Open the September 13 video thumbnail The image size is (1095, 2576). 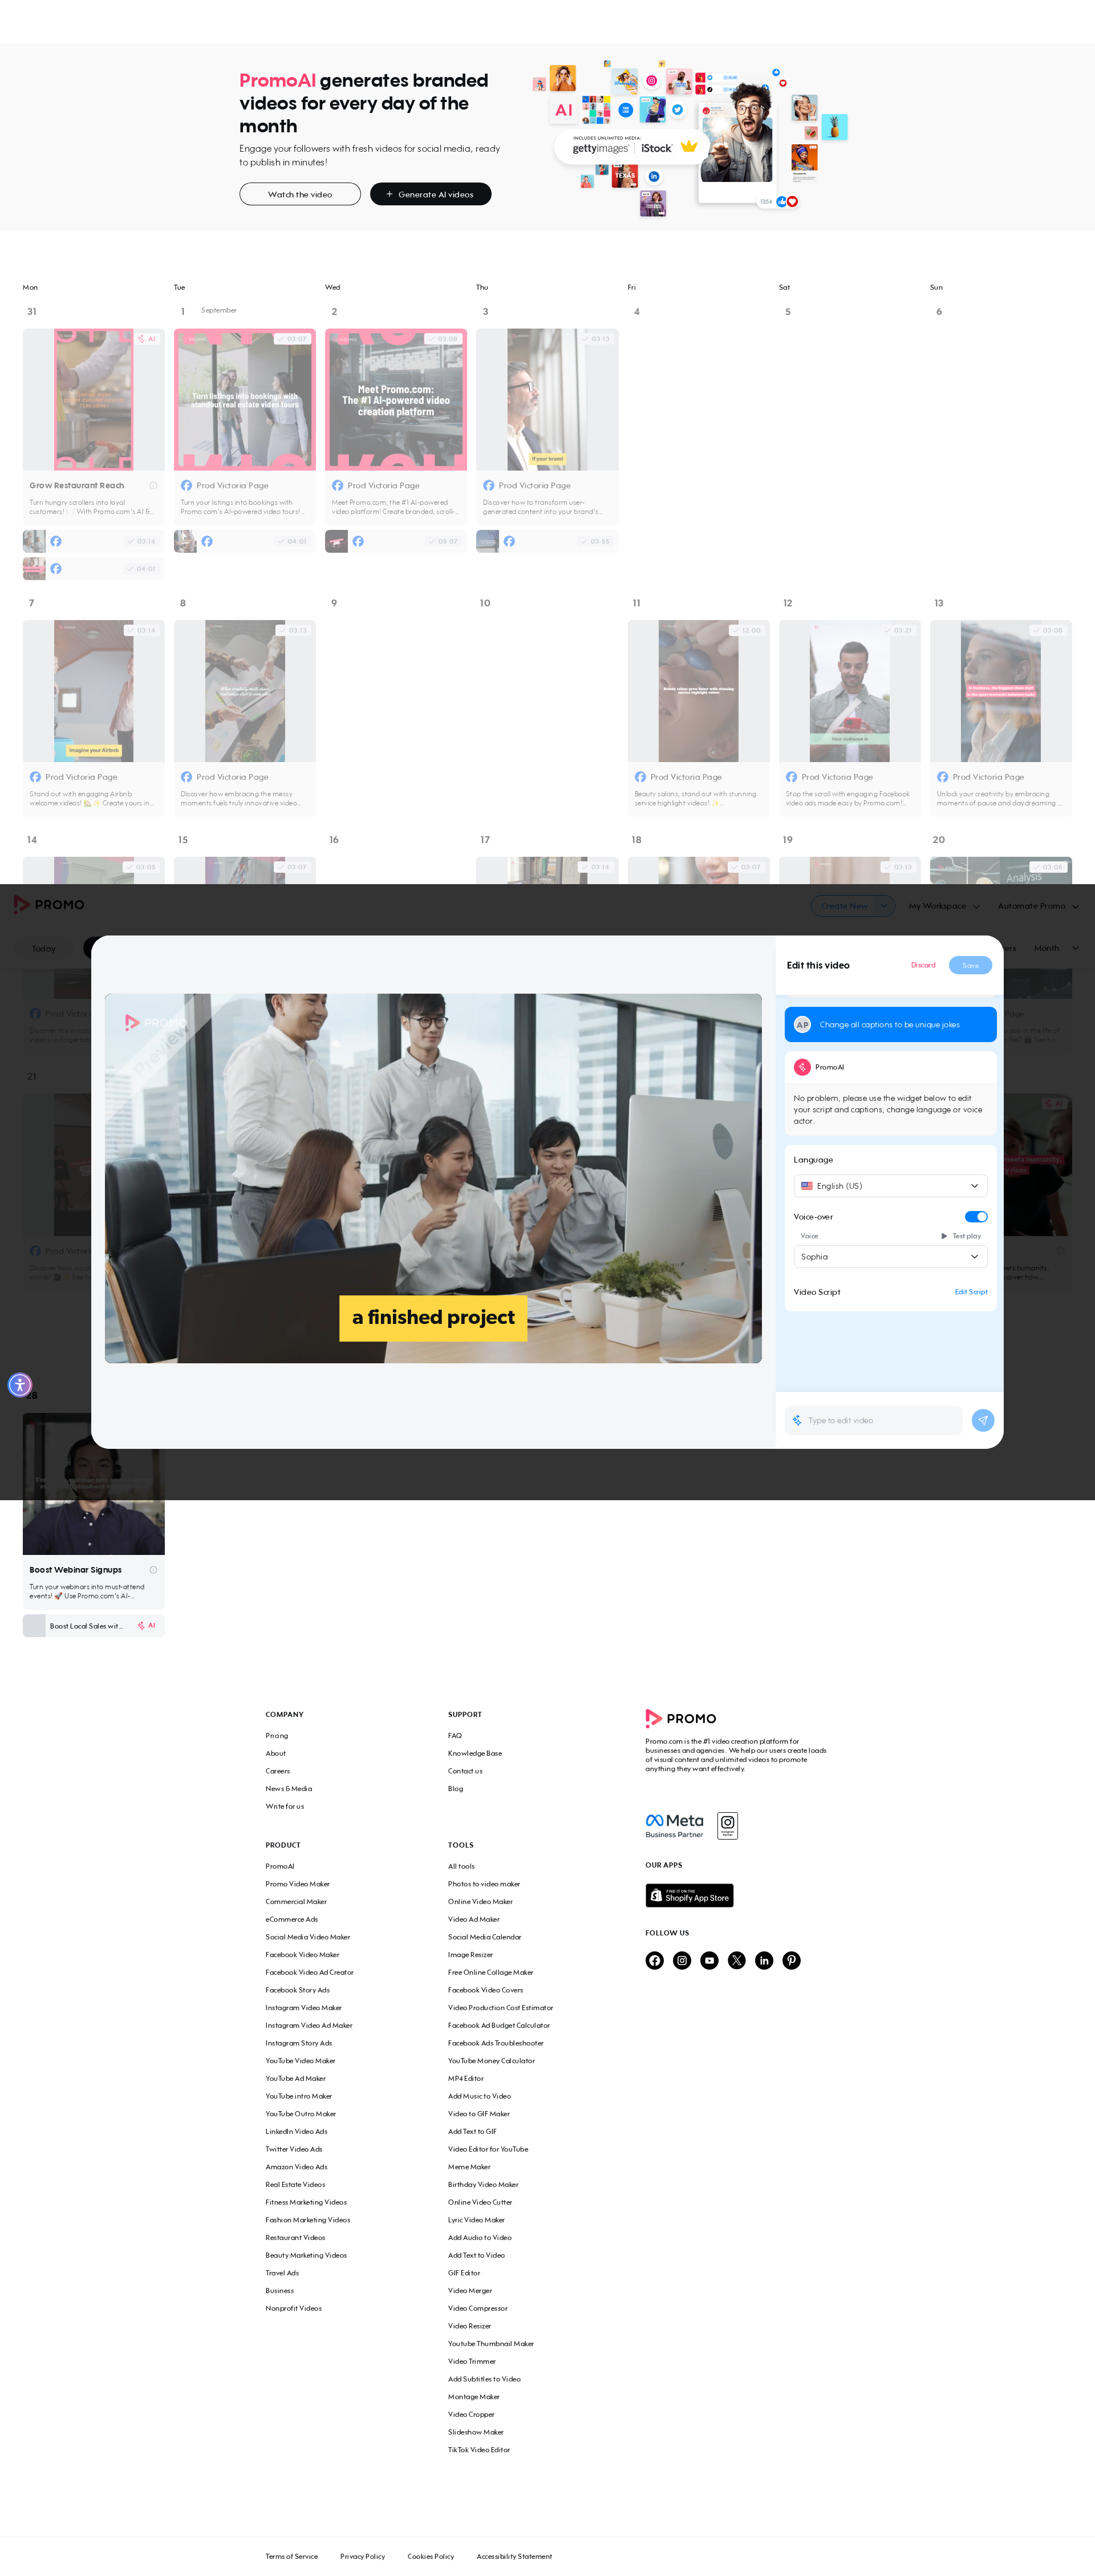(x=1001, y=691)
